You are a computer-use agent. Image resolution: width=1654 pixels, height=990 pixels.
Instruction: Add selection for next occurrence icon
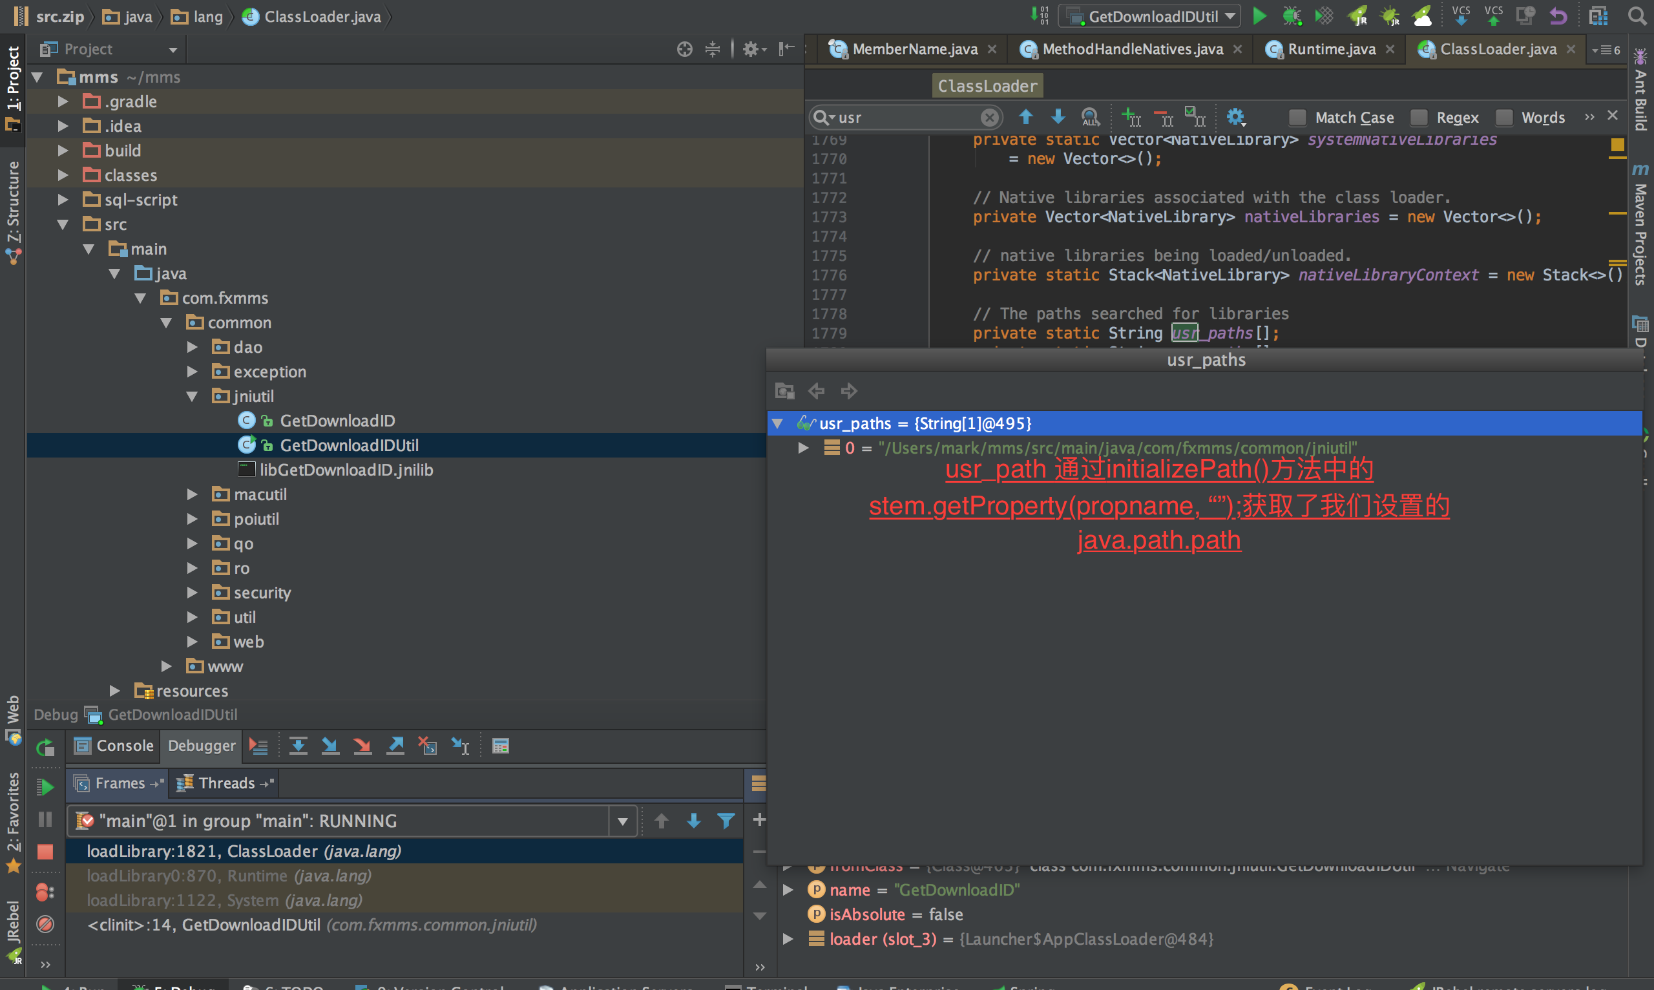[x=1131, y=118]
